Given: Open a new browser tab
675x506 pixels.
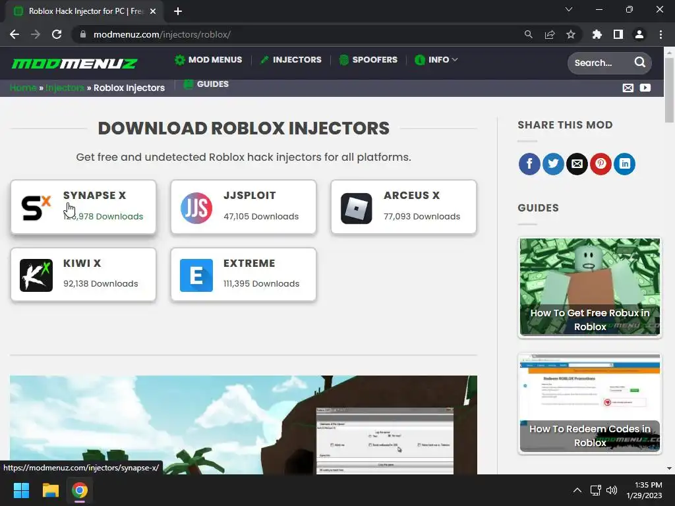Looking at the screenshot, I should coord(178,11).
